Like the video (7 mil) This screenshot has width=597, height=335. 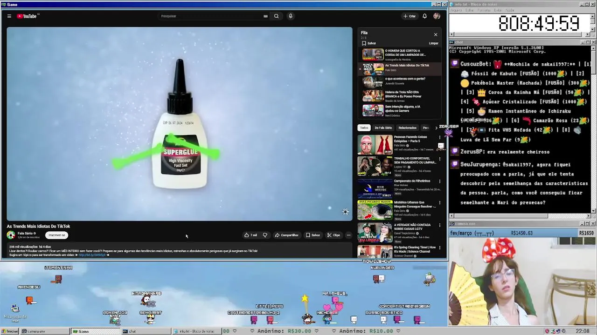coord(250,235)
